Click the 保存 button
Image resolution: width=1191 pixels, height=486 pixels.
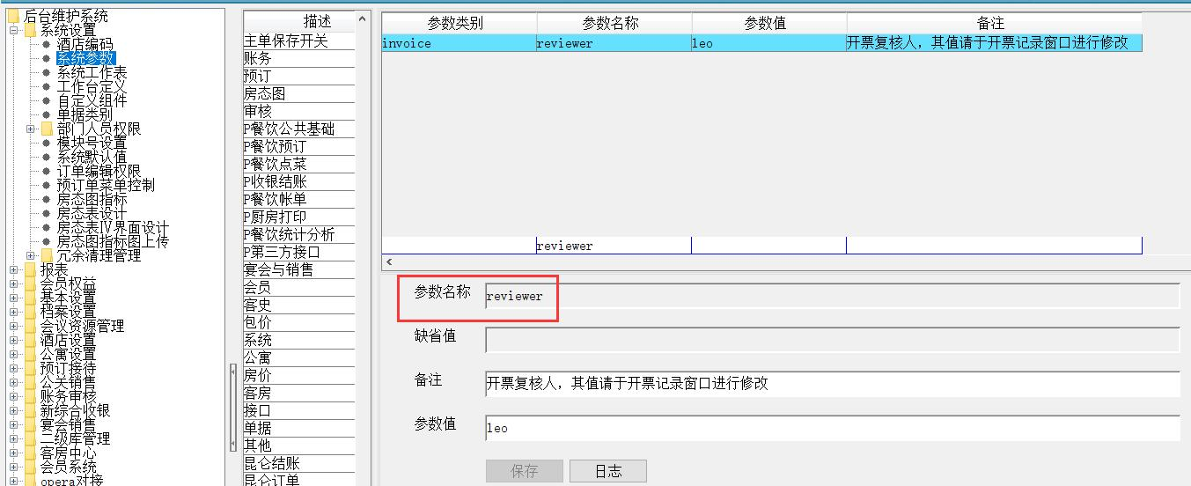524,471
